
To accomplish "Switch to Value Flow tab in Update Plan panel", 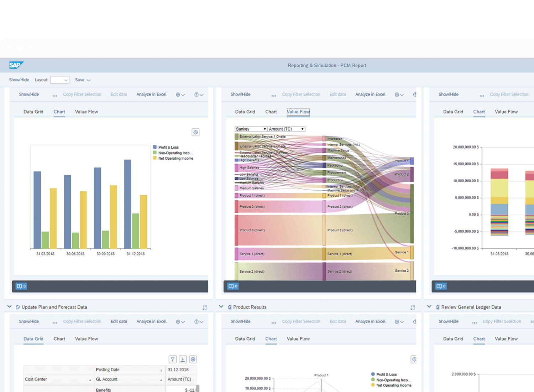I will [x=86, y=339].
